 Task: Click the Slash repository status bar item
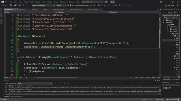(170, 100)
